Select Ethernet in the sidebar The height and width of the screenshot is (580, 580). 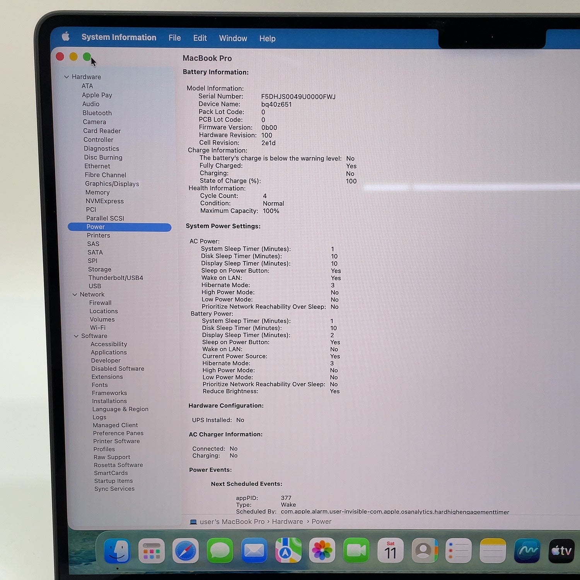pos(97,166)
